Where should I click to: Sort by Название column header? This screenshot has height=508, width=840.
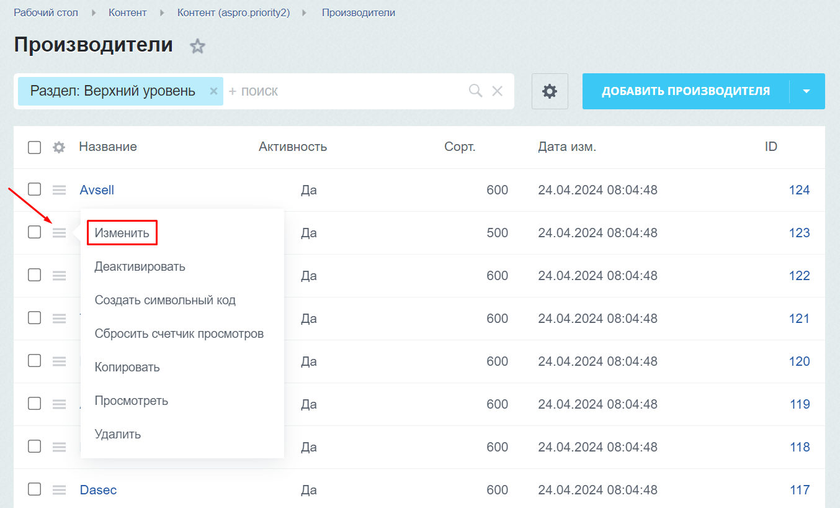[108, 147]
